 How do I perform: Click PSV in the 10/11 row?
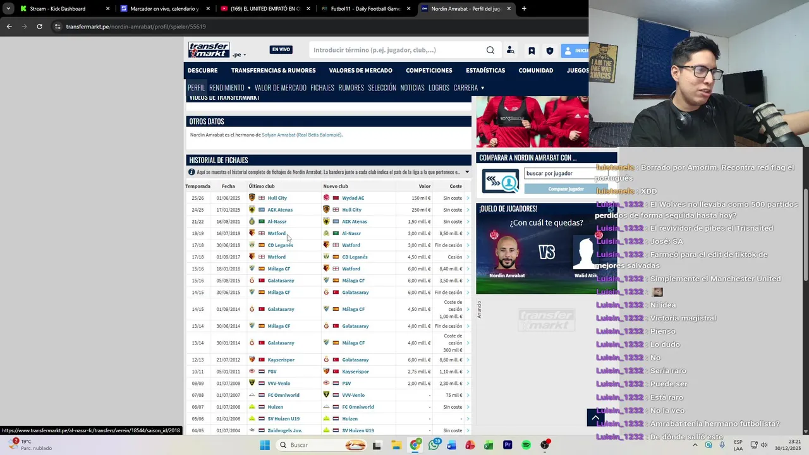click(x=272, y=372)
